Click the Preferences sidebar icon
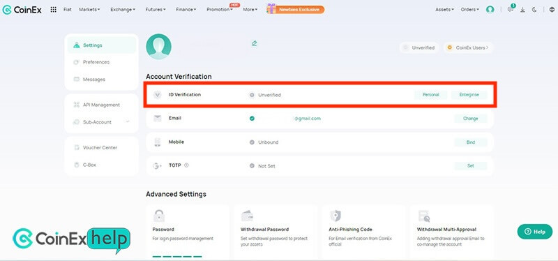 point(76,62)
